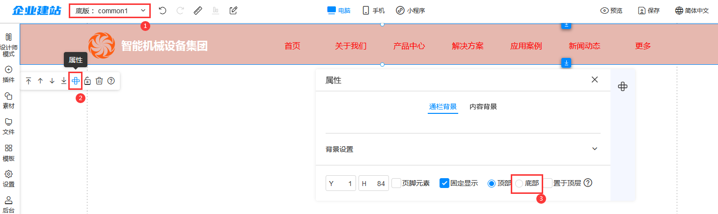Open the 简体中文 language selector
The height and width of the screenshot is (214, 718).
(x=692, y=10)
